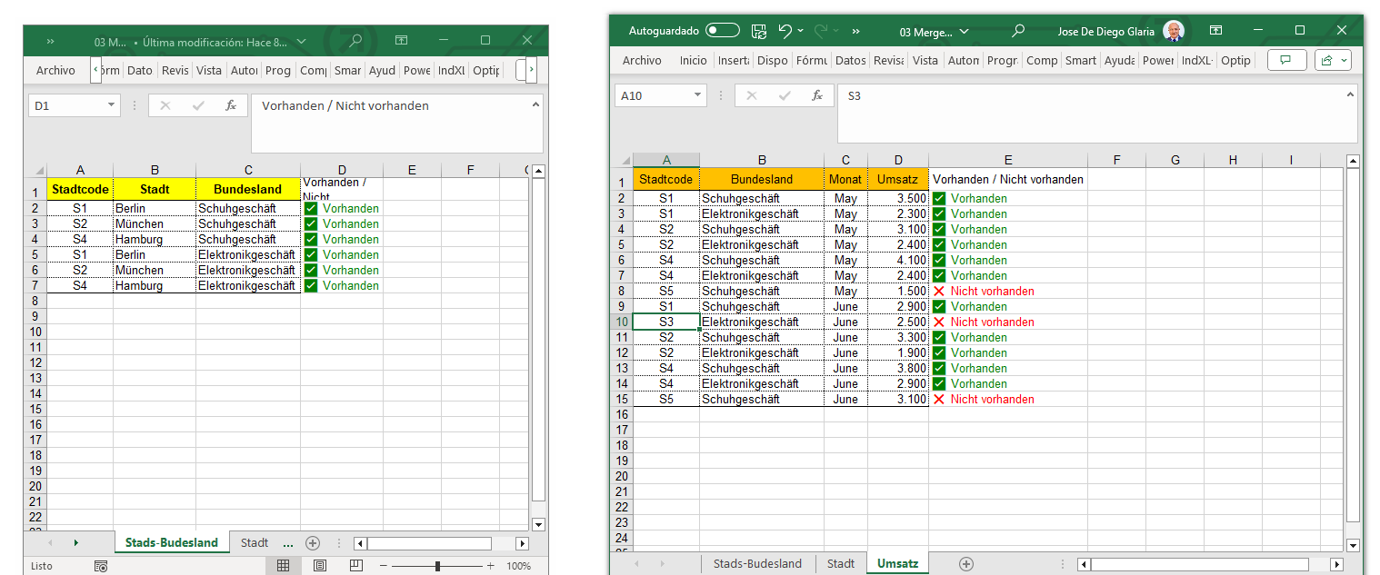Switch to Normal view icon in status bar
Image resolution: width=1380 pixels, height=575 pixels.
283,566
